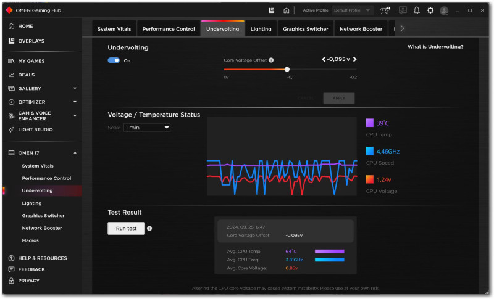The height and width of the screenshot is (299, 494).
Task: Switch to Lighting tab
Action: [x=261, y=29]
